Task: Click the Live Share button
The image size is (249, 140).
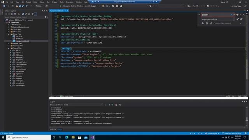Action: (x=237, y=6)
